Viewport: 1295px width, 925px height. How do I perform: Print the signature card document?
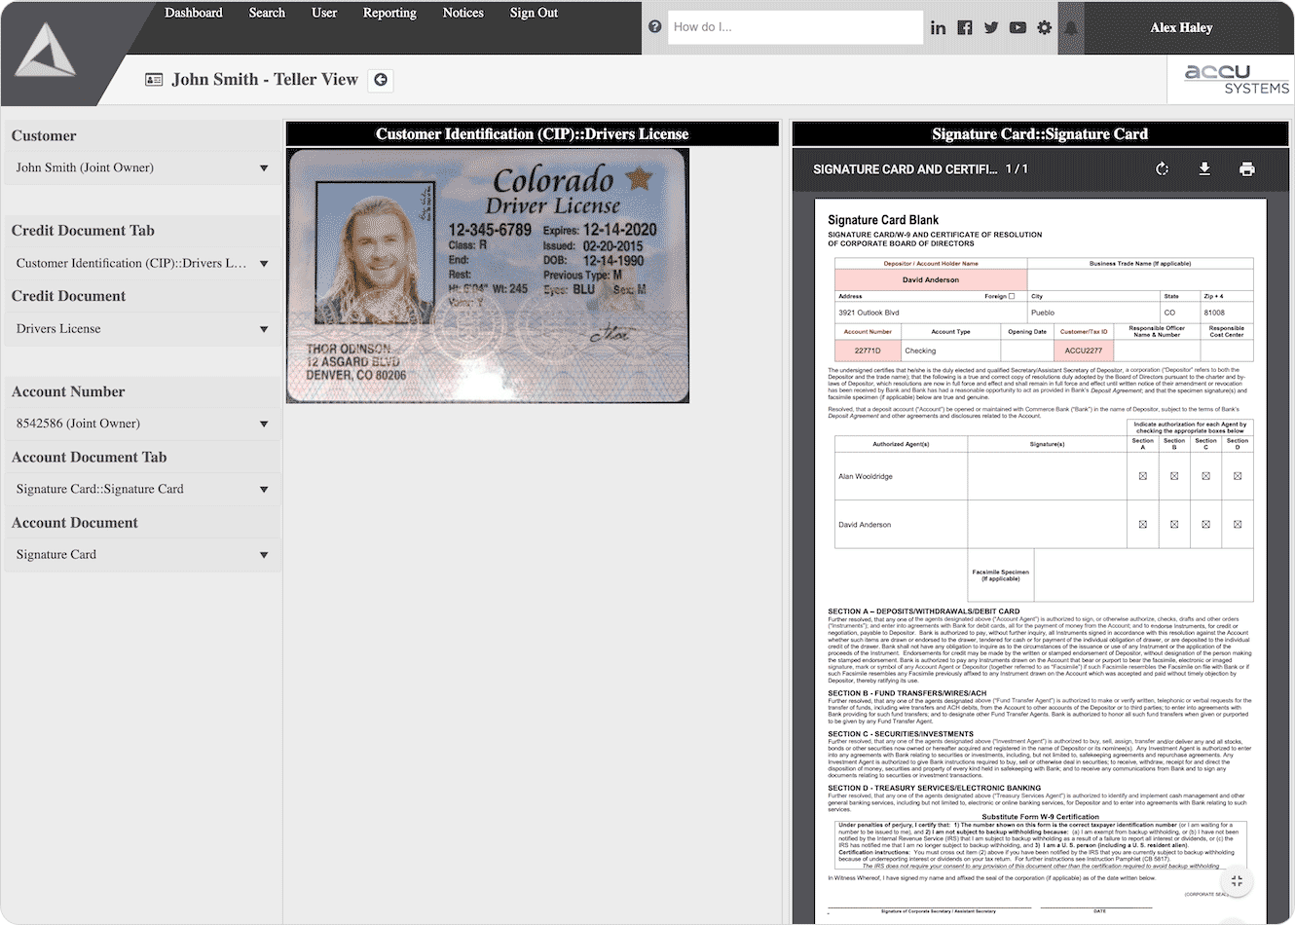(x=1246, y=169)
